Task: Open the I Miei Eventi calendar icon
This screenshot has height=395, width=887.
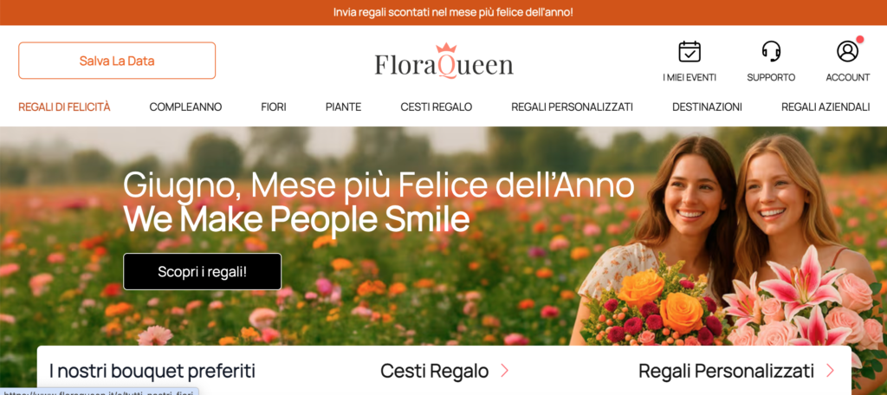Action: coord(689,51)
